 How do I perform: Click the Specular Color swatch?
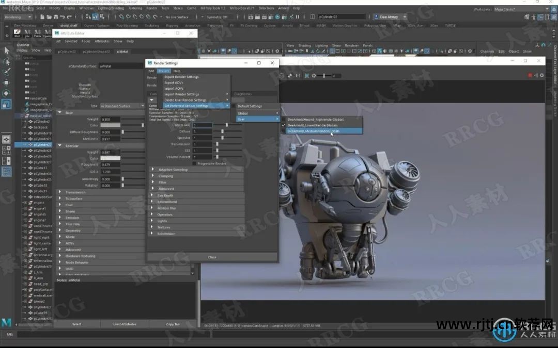click(x=110, y=158)
